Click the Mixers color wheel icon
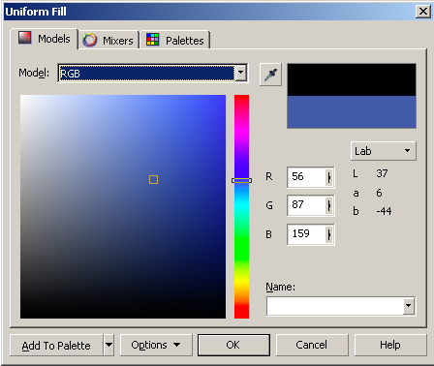The image size is (434, 366). pos(89,40)
